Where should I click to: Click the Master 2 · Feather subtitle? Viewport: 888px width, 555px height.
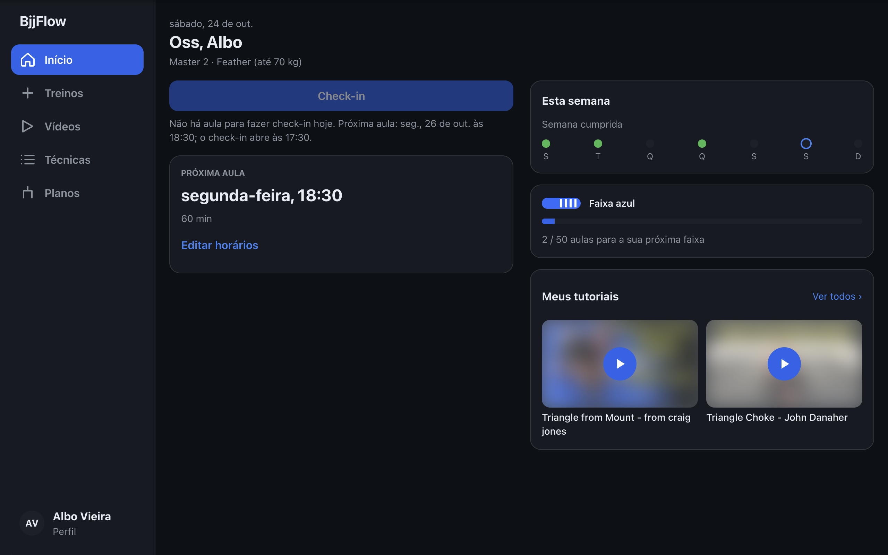235,62
